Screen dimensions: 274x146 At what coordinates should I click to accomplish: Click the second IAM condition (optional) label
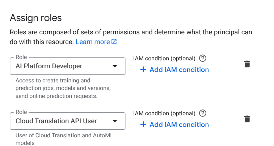(164, 113)
